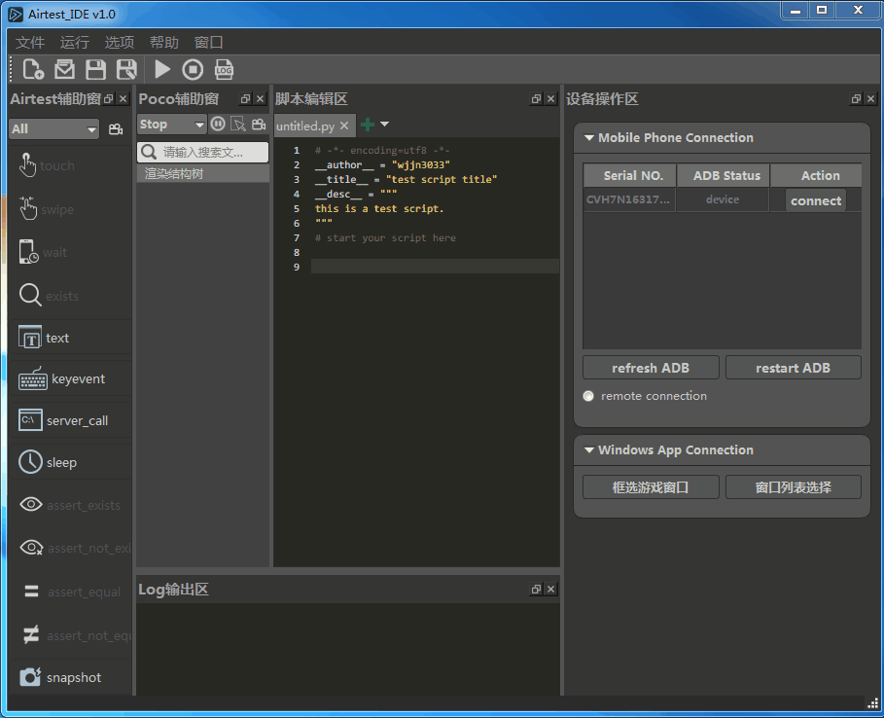884x718 pixels.
Task: Click the Action column header
Action: click(816, 175)
